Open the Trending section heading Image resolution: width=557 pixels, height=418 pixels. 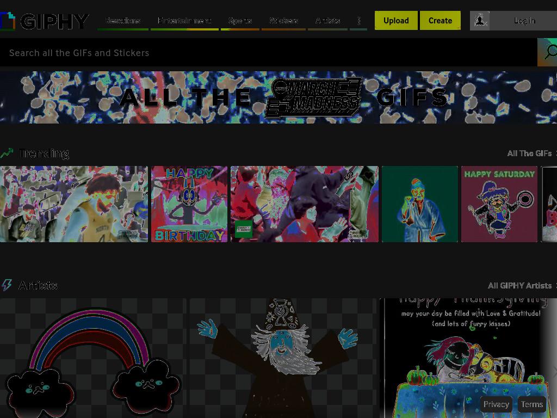(44, 153)
